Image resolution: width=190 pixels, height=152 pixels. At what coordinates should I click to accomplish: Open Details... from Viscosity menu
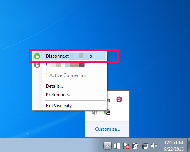click(54, 86)
